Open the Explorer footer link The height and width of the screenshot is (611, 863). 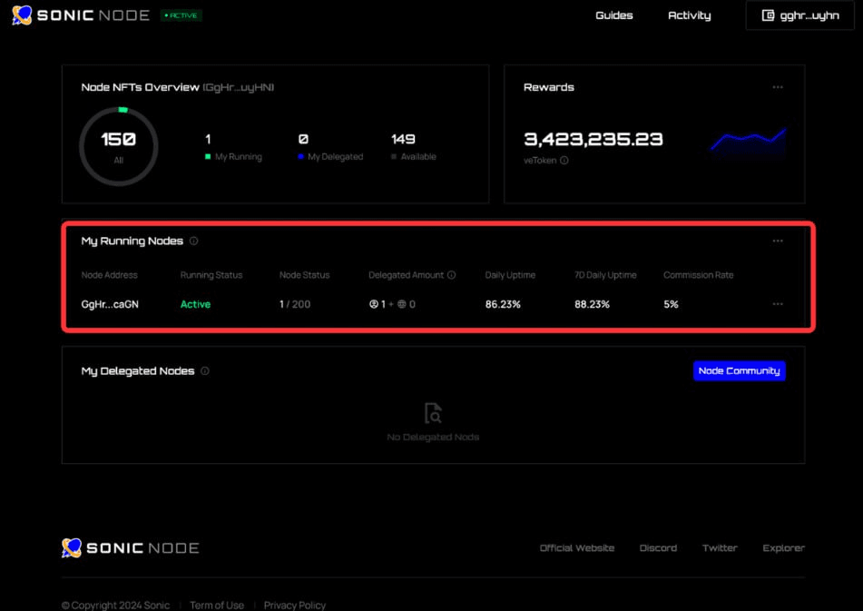784,548
